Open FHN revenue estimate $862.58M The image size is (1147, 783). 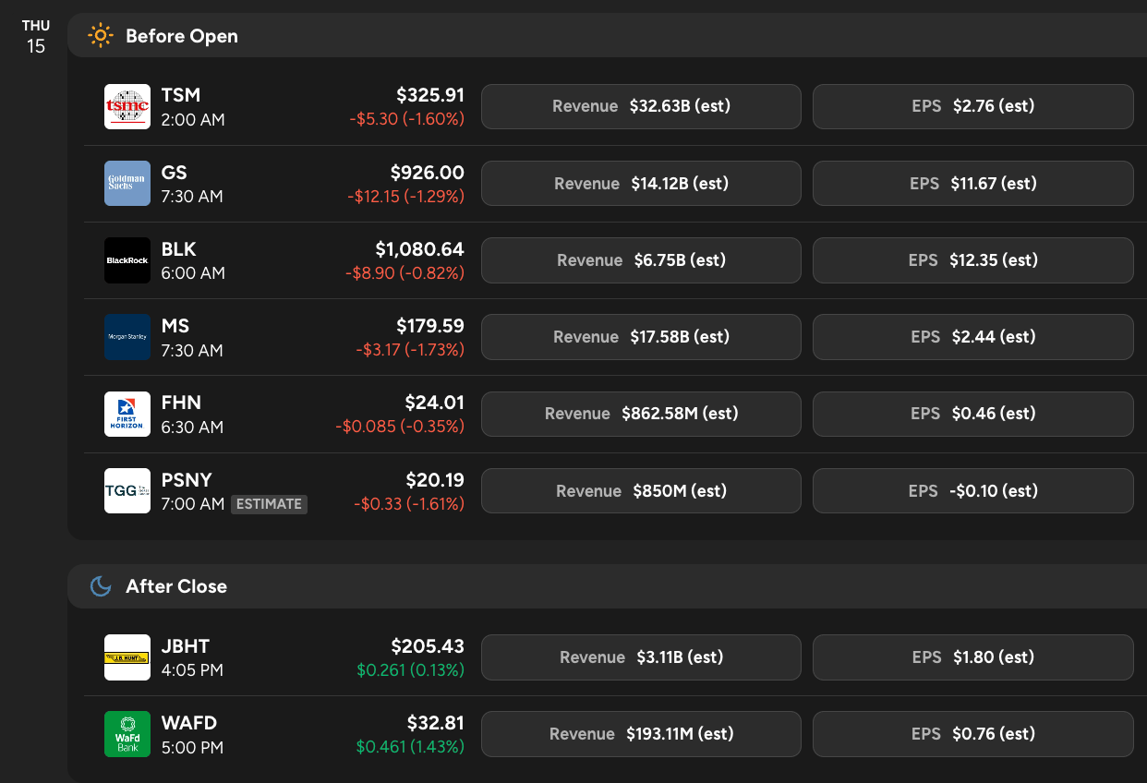[642, 414]
